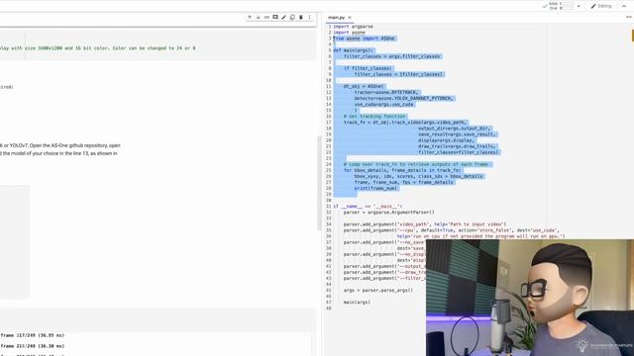Click the 'from asone import ASOne' line

click(364, 39)
